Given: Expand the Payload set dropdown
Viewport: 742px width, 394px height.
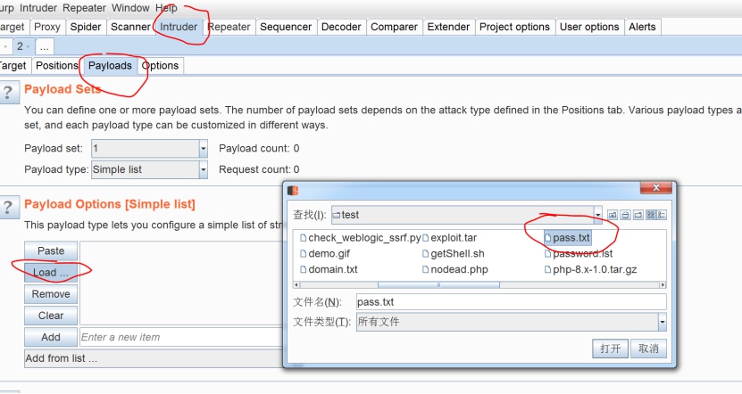Looking at the screenshot, I should coord(203,149).
